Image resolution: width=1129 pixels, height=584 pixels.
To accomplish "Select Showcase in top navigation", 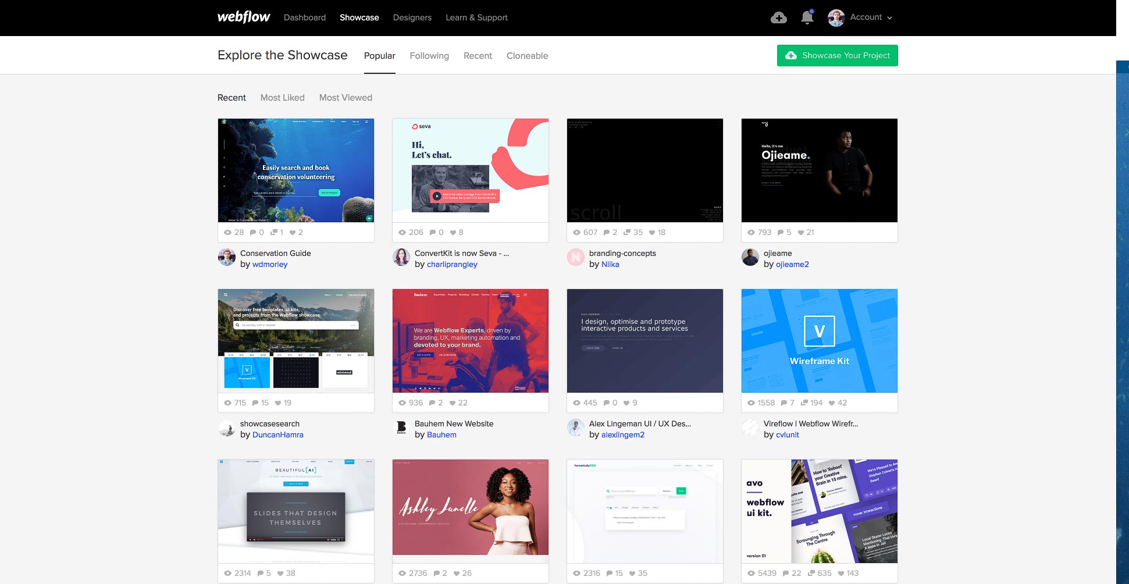I will point(359,17).
